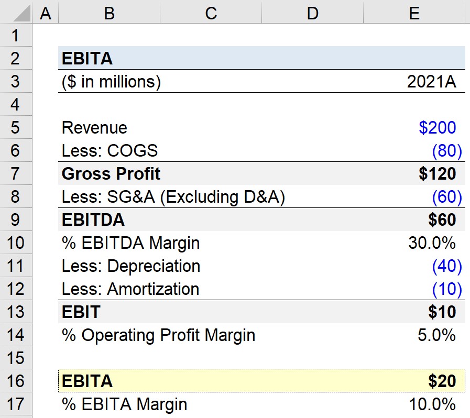Click the % EBITA Margin label cell
Viewport: 470px width, 418px height.
[109, 404]
